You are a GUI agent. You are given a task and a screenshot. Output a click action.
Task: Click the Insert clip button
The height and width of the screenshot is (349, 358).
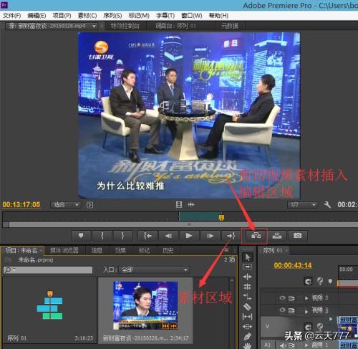pos(256,236)
